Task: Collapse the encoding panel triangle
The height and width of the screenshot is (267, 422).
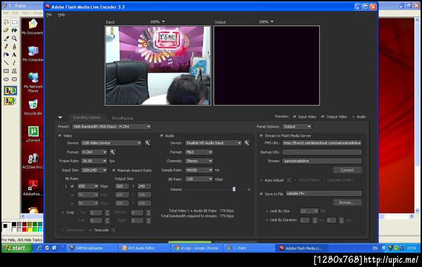Action: (x=60, y=117)
